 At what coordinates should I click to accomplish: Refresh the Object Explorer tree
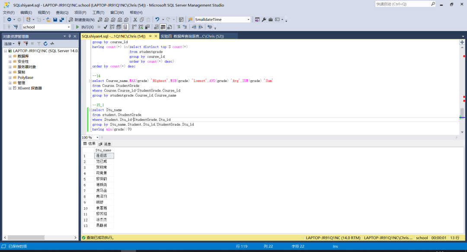pos(45,44)
